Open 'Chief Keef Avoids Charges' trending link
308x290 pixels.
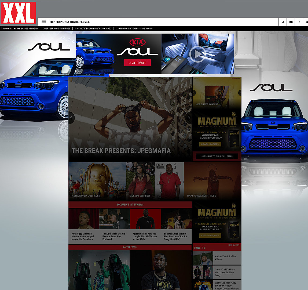56,28
